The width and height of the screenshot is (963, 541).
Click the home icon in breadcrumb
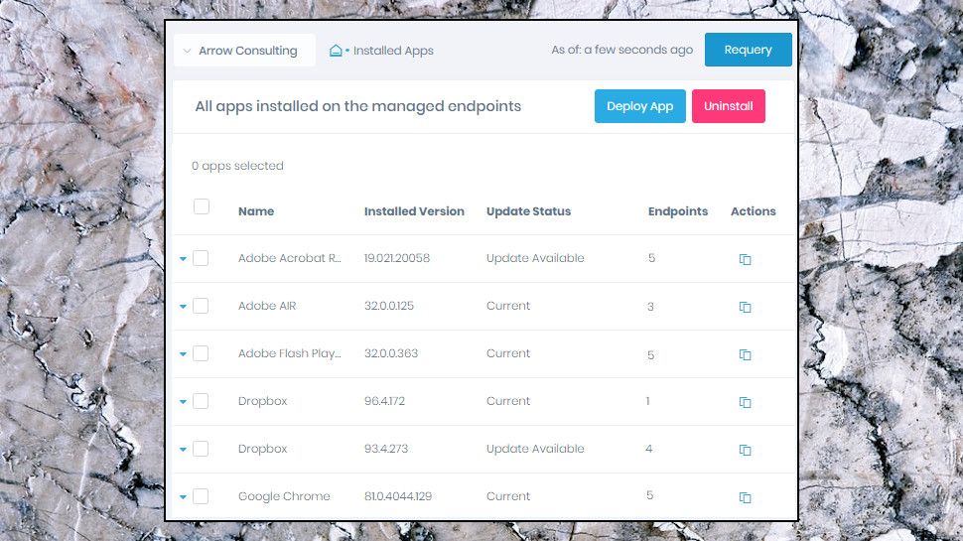pos(336,51)
